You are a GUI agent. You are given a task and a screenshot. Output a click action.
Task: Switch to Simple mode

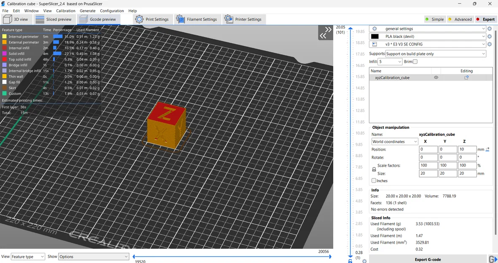pyautogui.click(x=434, y=19)
